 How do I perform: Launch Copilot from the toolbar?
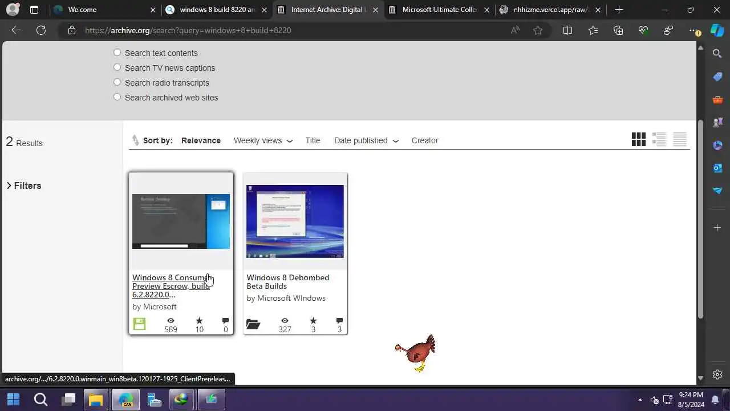tap(717, 30)
